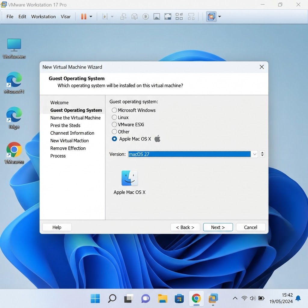Select the Other radio button
308x308 pixels.
pos(114,132)
